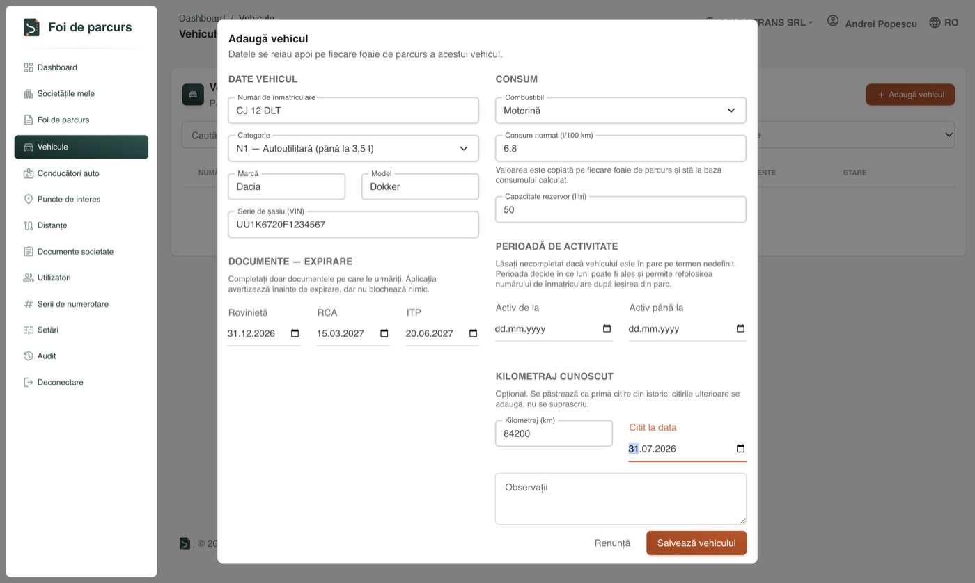Click the Serie de șasiu VIN field
The image size is (975, 583).
click(x=353, y=225)
